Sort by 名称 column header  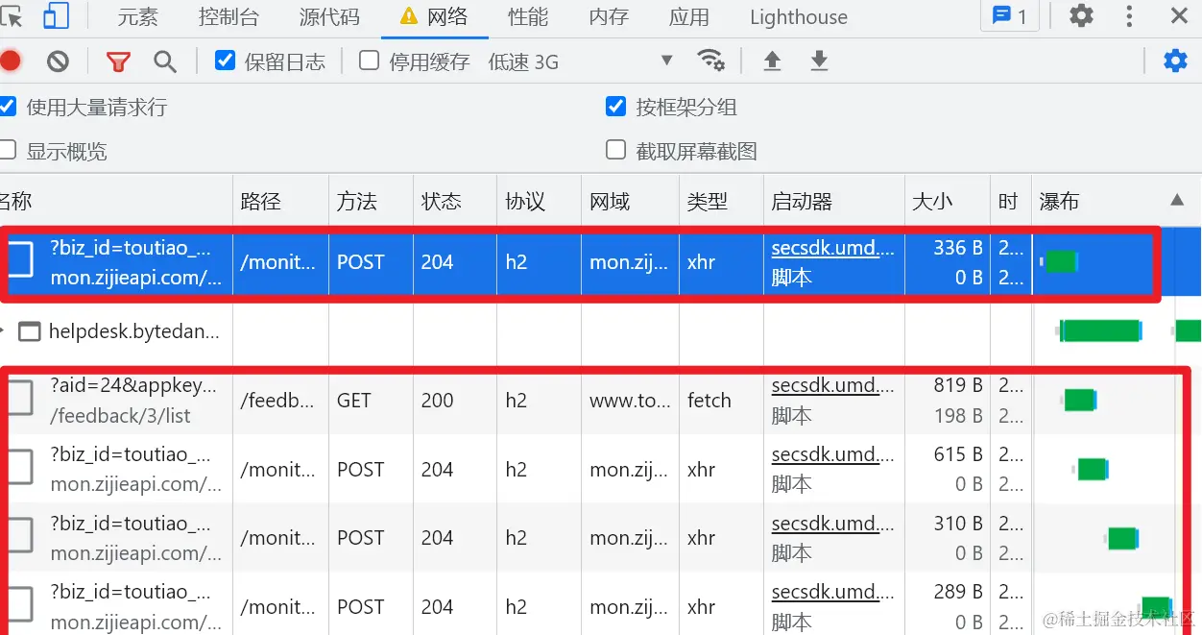pyautogui.click(x=115, y=201)
